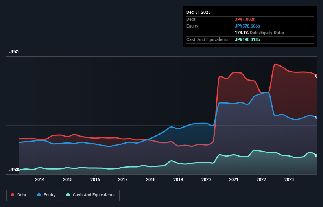Click the red Debt legend dot
Image resolution: width=323 pixels, height=207 pixels.
pyautogui.click(x=13, y=195)
